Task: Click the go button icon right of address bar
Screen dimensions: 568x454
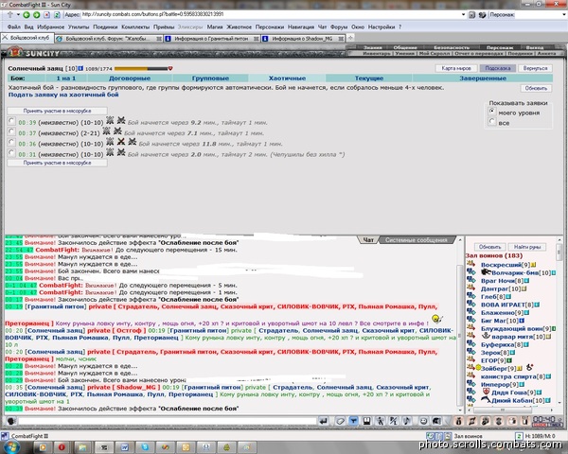Action: [471, 15]
